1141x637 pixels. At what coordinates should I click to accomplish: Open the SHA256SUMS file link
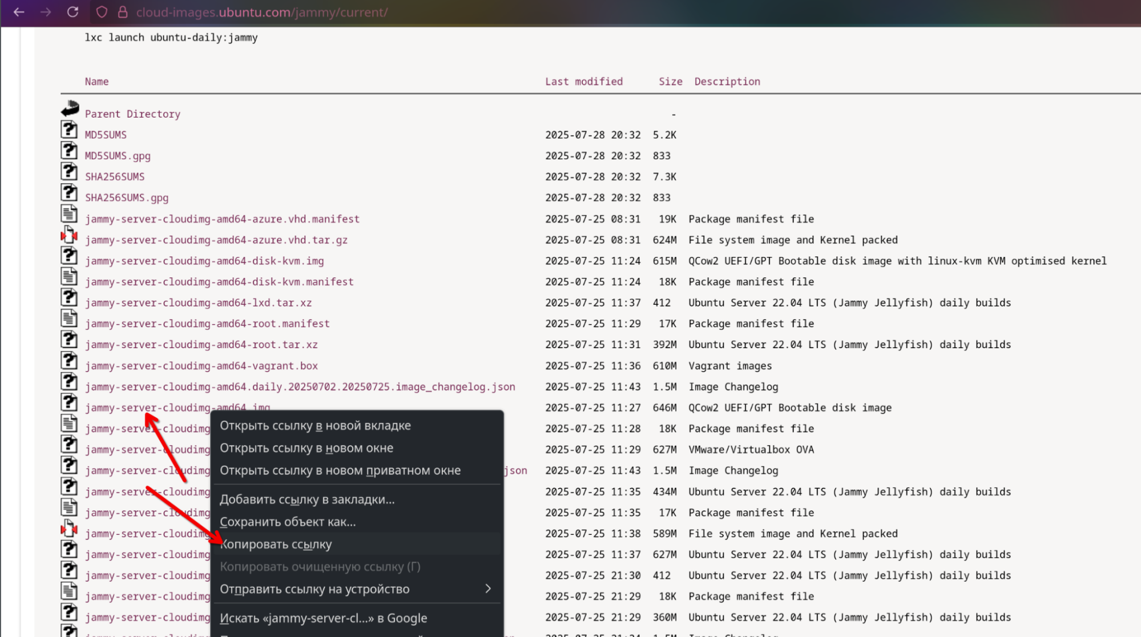[x=115, y=177]
